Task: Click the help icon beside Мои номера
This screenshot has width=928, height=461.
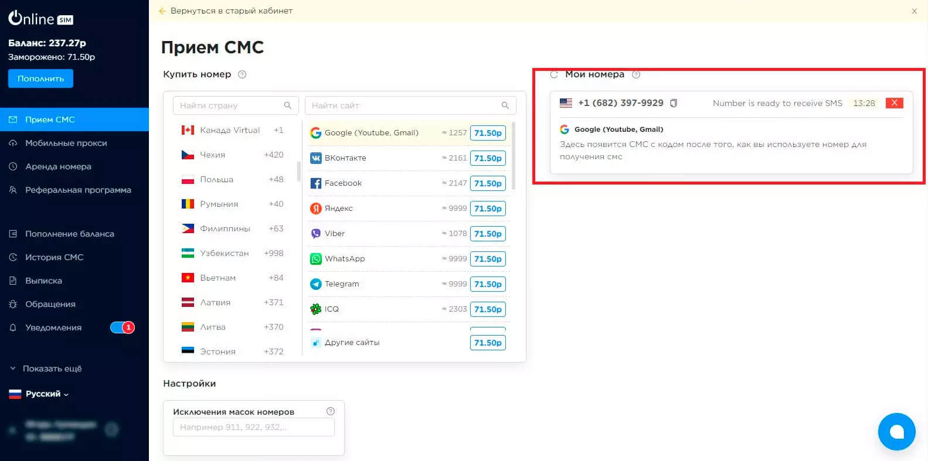Action: tap(636, 74)
